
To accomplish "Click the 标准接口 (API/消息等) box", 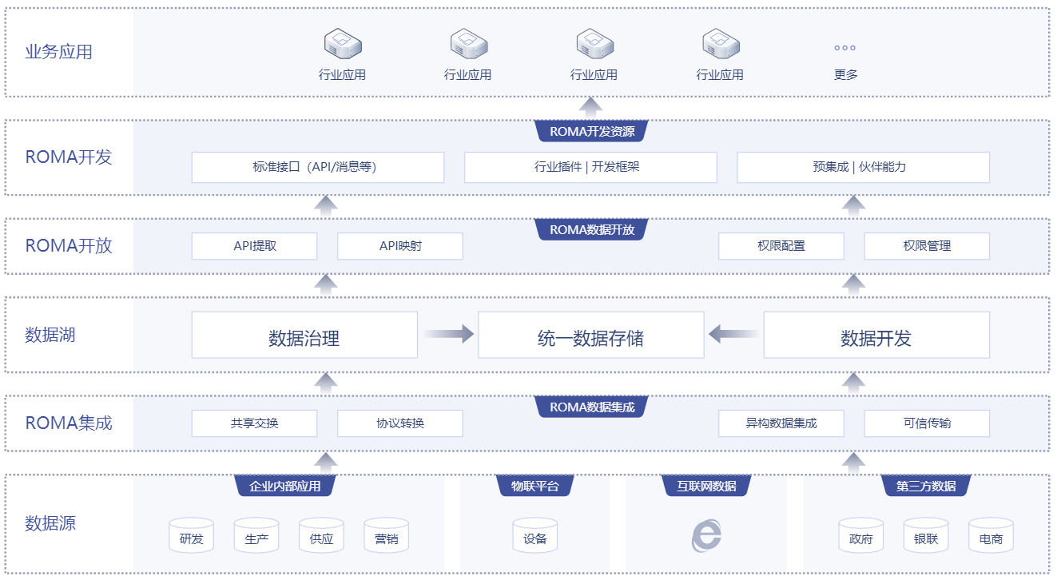I will point(318,167).
